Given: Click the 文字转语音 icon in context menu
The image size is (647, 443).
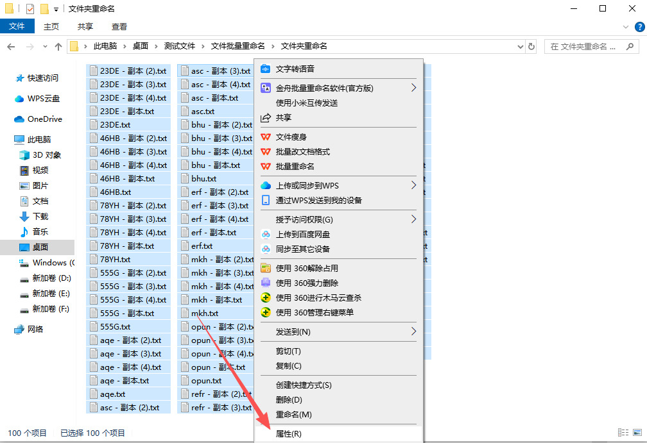Looking at the screenshot, I should tap(265, 69).
